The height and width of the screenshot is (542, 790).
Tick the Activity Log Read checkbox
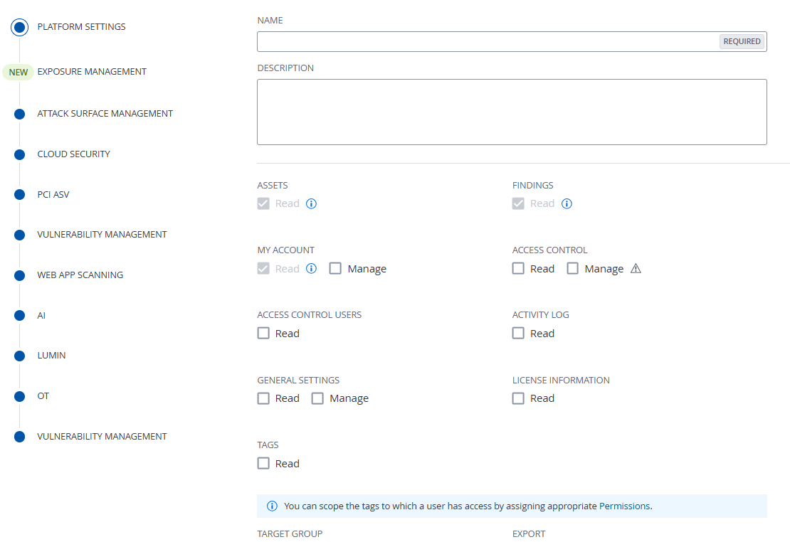[x=519, y=333]
